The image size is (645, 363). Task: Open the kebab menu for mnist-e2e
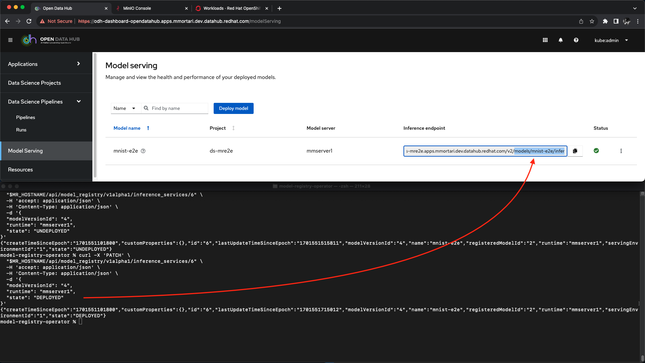click(x=621, y=151)
